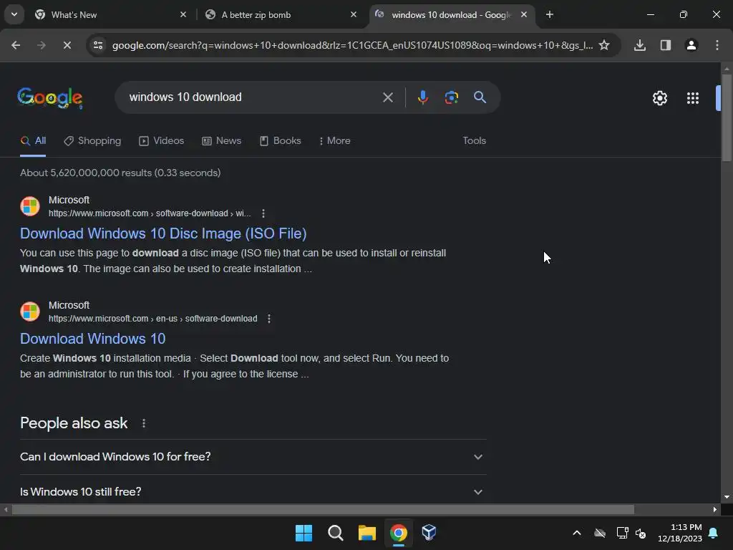Switch to Videos results
Image resolution: width=733 pixels, height=550 pixels.
tap(161, 141)
